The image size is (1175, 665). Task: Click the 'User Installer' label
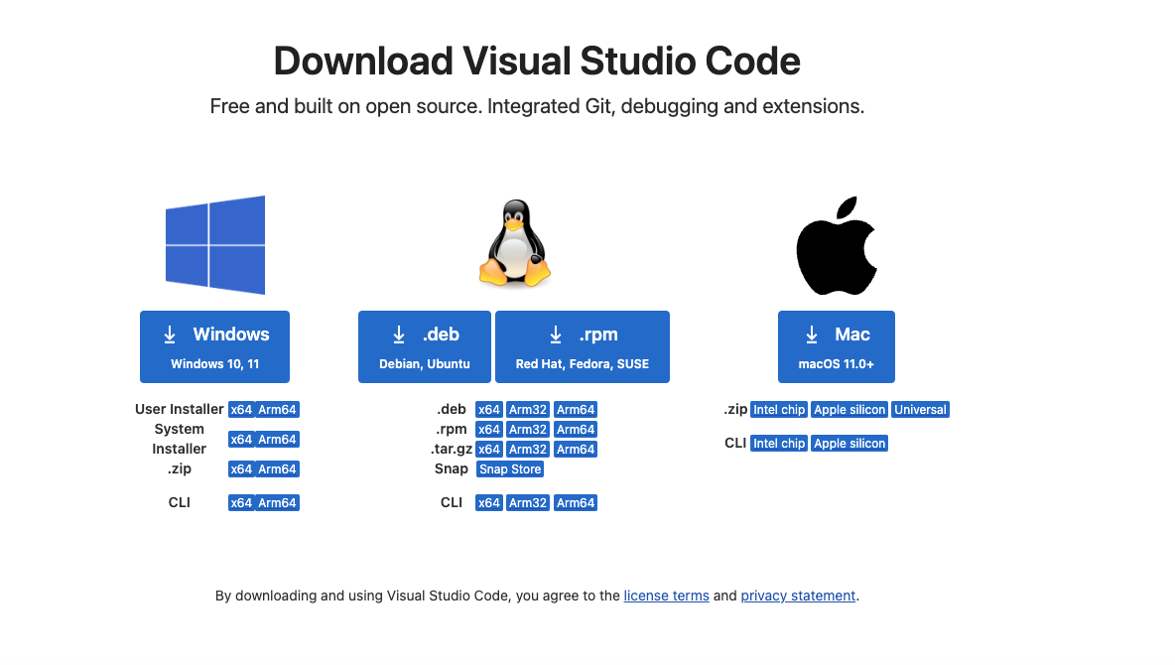179,409
